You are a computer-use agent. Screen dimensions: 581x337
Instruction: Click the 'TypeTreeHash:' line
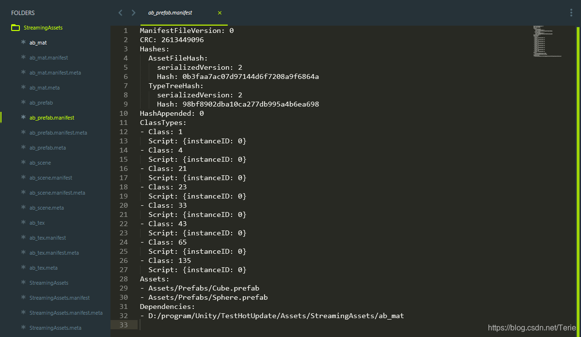click(176, 86)
